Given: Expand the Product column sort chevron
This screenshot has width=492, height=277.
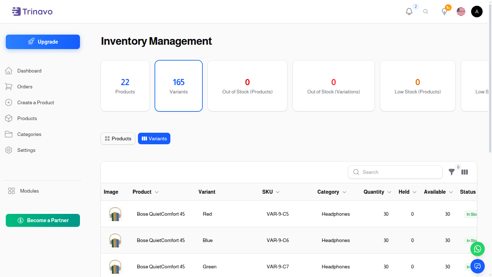Looking at the screenshot, I should point(157,192).
